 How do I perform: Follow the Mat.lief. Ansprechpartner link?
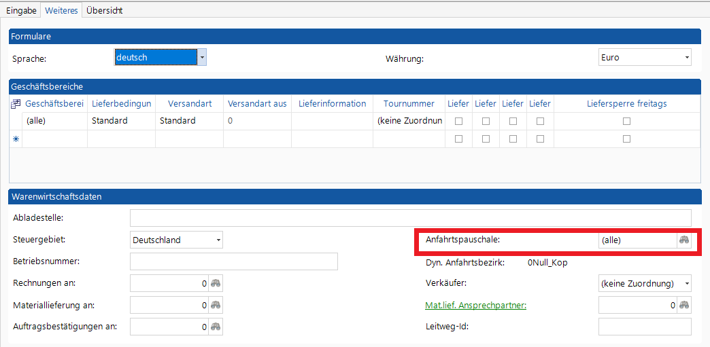(x=475, y=305)
